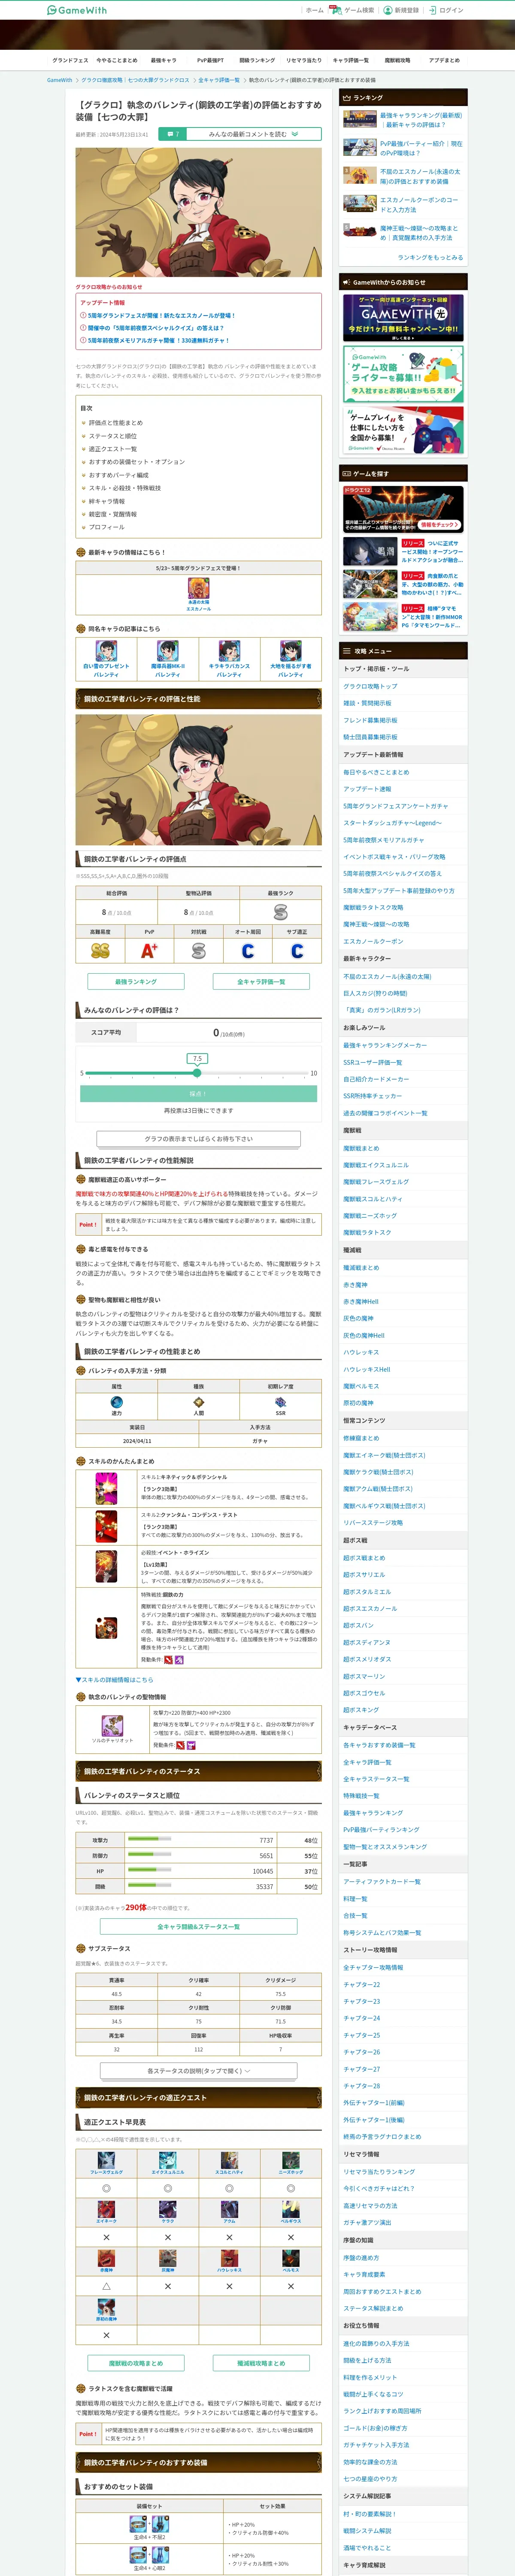Image resolution: width=515 pixels, height=2576 pixels.
Task: Expand みんなの最新コメントを読む
Action: click(x=253, y=134)
